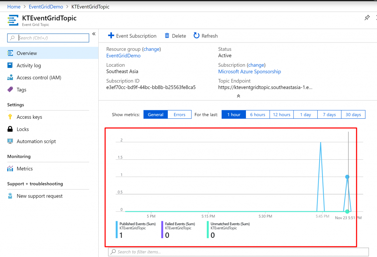Select the 1 day time range
The image size is (377, 257).
[305, 114]
